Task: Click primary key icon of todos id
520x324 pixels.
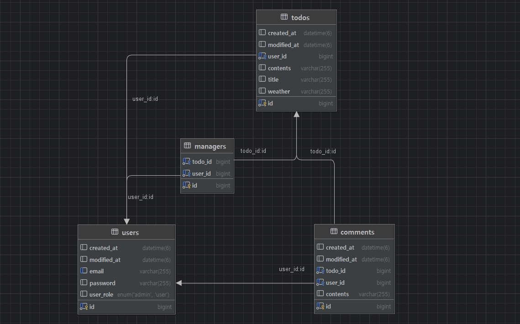Action: (263, 103)
